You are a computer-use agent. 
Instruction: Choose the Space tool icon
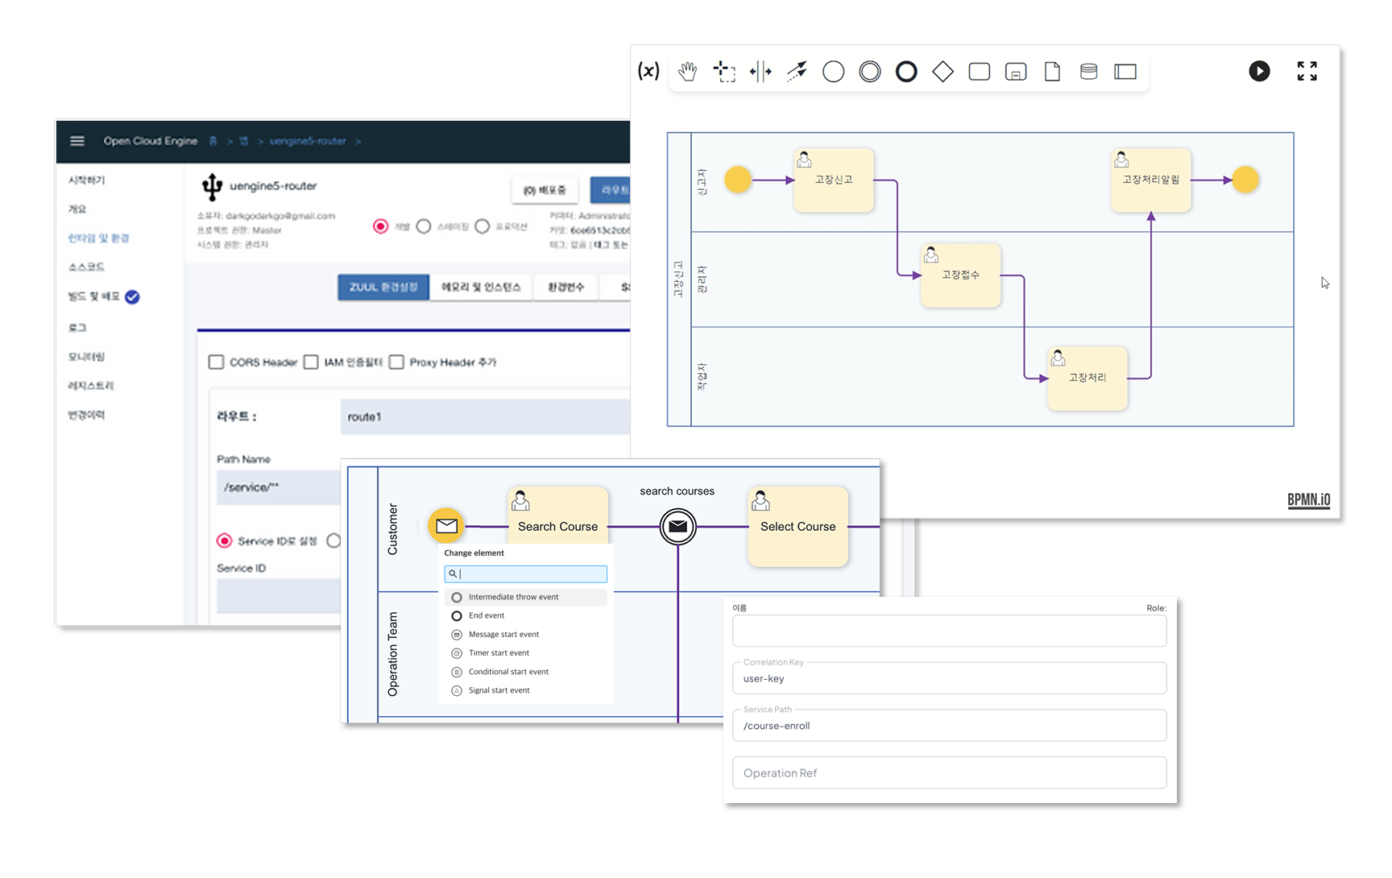pyautogui.click(x=760, y=72)
